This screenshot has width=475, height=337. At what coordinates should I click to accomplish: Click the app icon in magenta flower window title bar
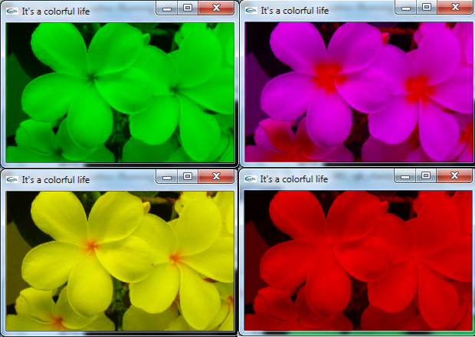pyautogui.click(x=251, y=11)
